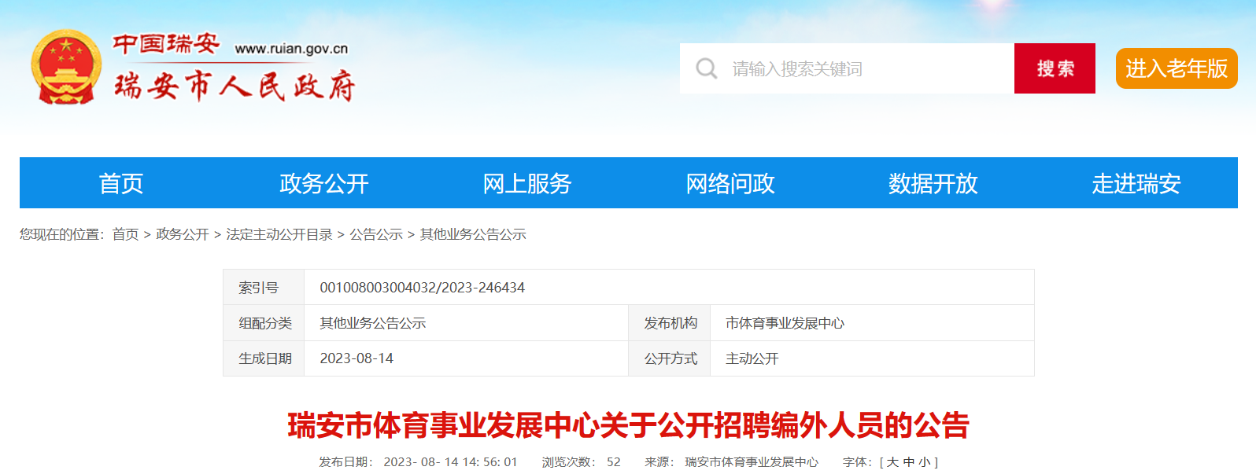The image size is (1256, 474).
Task: Click the 其他业务公告公示 table cell
Action: pyautogui.click(x=466, y=323)
